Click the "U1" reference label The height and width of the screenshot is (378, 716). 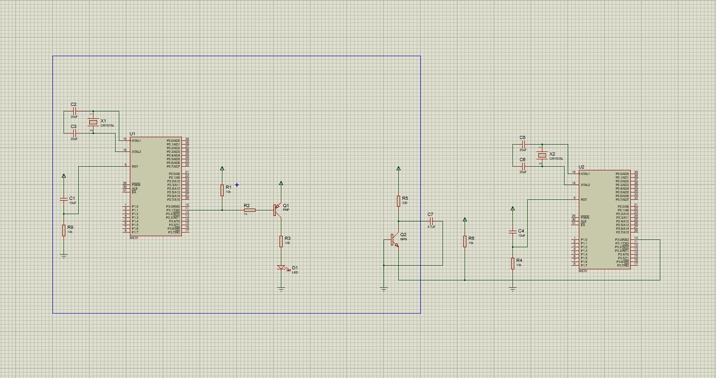133,134
